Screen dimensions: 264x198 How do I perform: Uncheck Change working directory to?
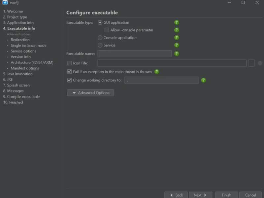[69, 80]
